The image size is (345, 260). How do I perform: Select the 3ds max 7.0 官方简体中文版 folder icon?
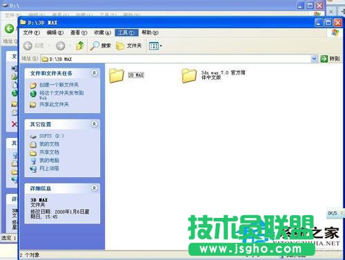(189, 75)
